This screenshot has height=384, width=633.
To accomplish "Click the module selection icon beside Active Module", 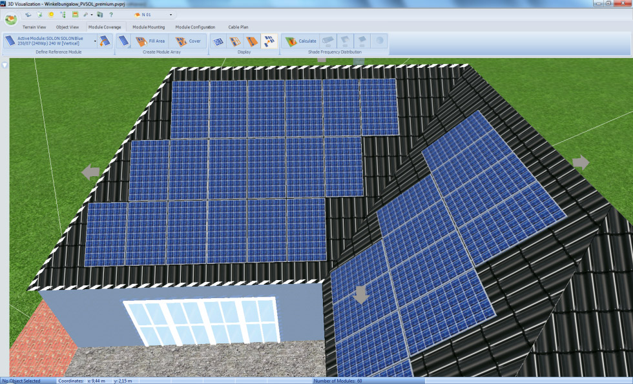I will [x=105, y=41].
